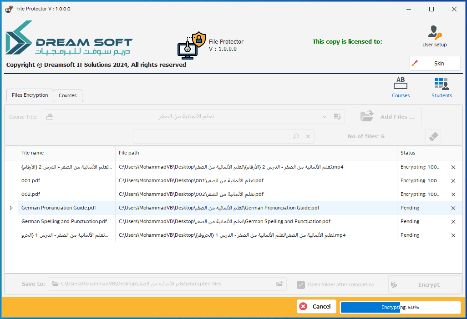Expand the Course Title dropdown arrow
467x319 pixels.
325,117
